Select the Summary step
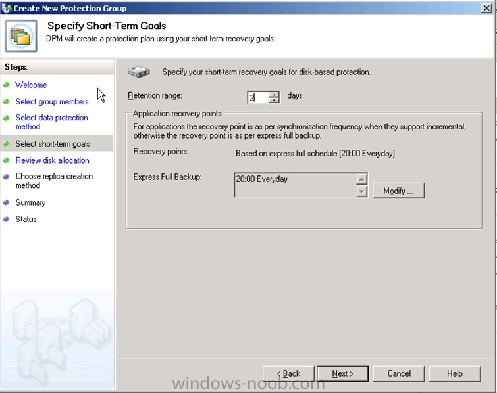This screenshot has width=497, height=393. click(30, 202)
